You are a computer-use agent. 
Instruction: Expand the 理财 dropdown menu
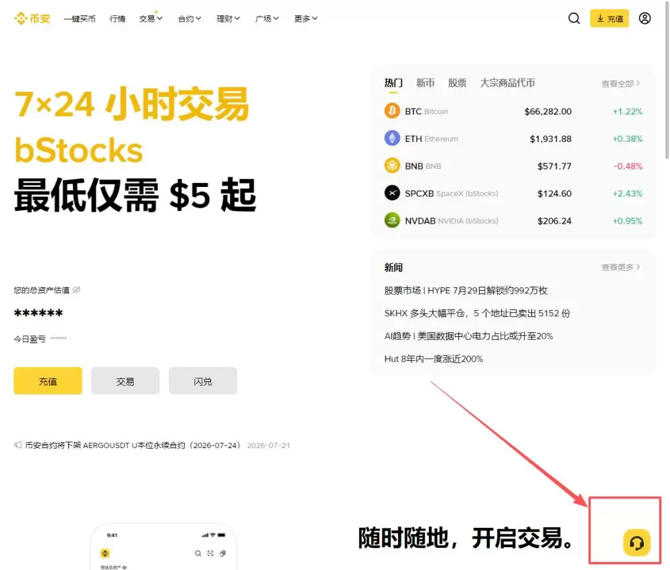pyautogui.click(x=228, y=19)
